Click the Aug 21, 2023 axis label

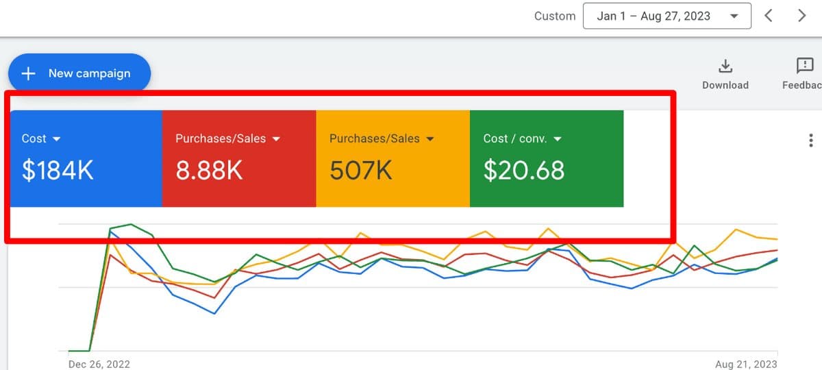coord(746,364)
